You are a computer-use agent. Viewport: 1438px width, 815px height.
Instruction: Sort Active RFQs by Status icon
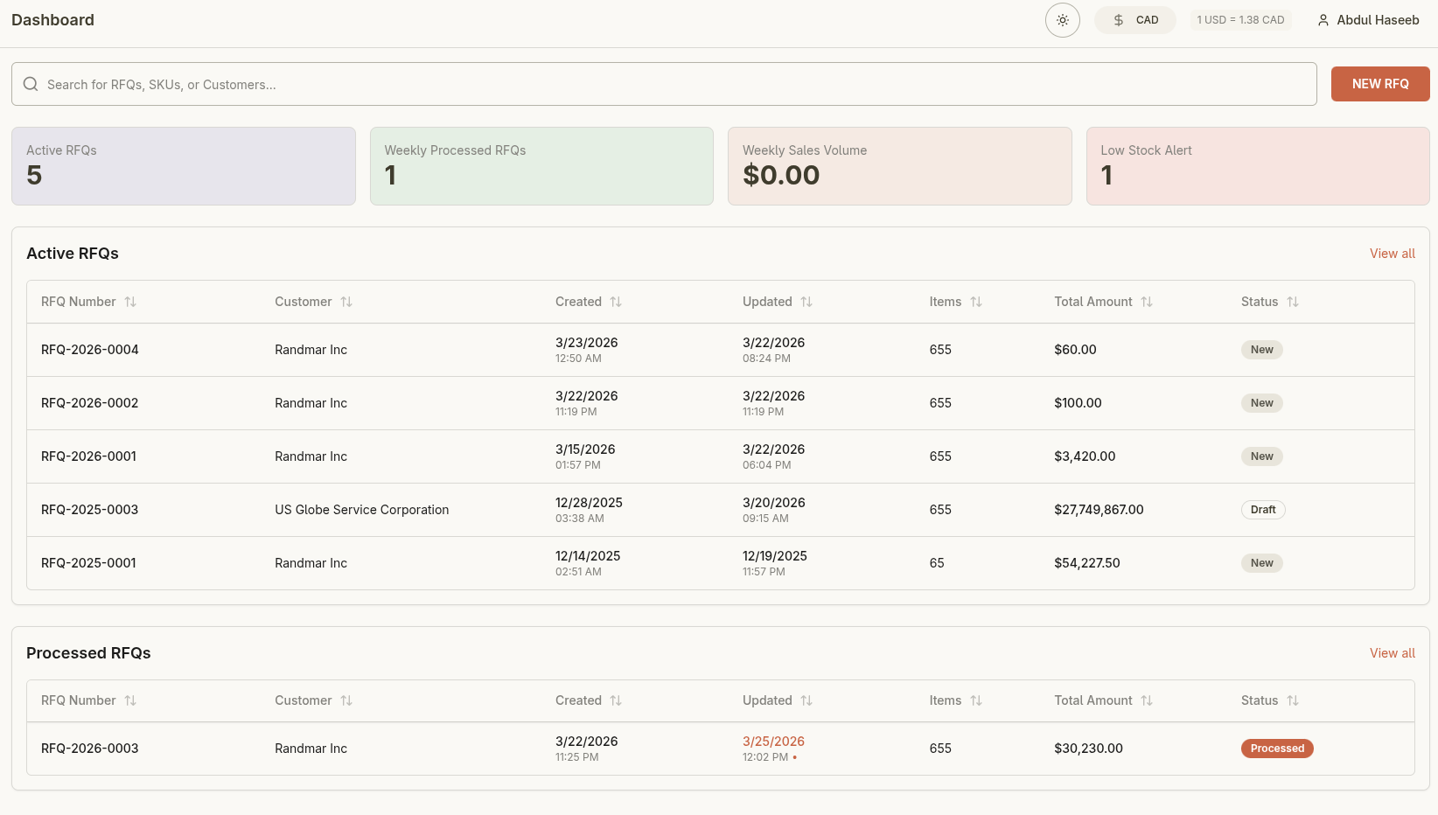(1293, 302)
